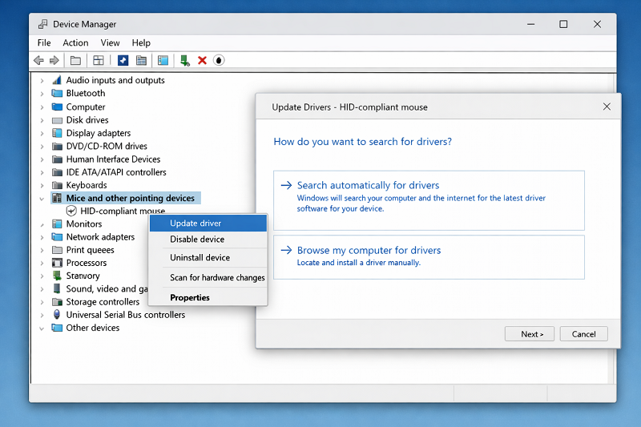Expand Universal Serial Bus controllers node
The image size is (641, 427).
(x=42, y=315)
